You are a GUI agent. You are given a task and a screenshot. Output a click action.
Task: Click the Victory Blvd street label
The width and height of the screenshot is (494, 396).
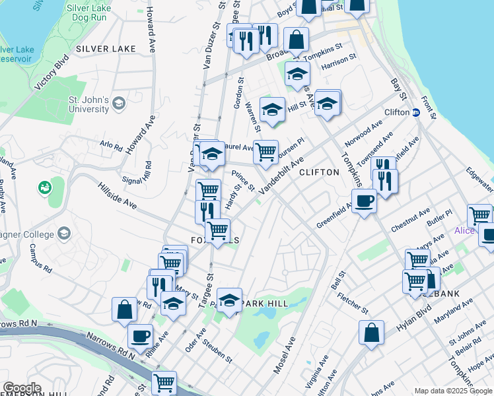[x=52, y=73]
